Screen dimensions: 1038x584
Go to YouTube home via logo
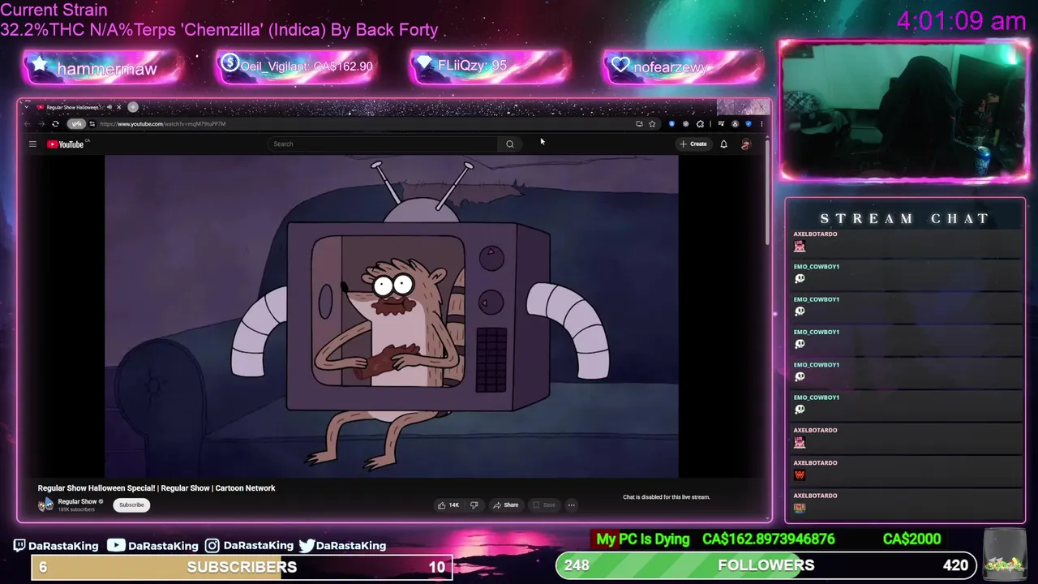[x=67, y=144]
